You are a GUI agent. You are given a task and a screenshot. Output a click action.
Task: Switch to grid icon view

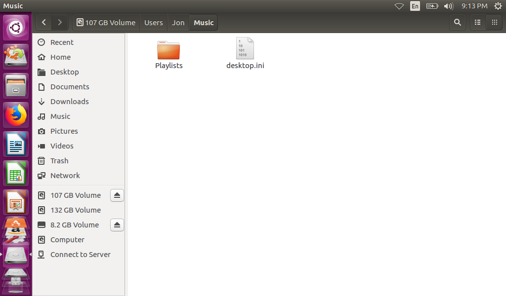494,22
